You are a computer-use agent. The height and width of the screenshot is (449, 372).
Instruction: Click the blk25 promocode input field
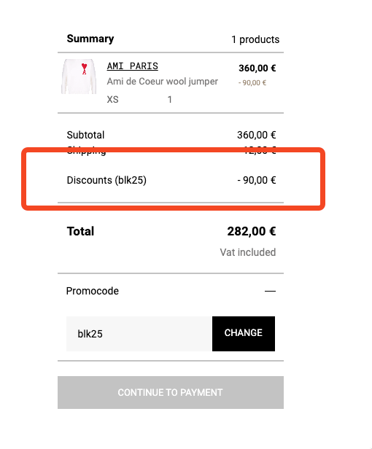point(139,334)
